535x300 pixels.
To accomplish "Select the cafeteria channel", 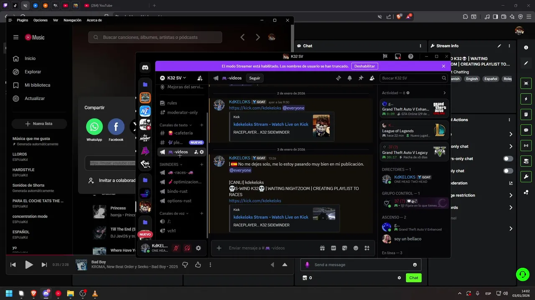I will tap(181, 133).
